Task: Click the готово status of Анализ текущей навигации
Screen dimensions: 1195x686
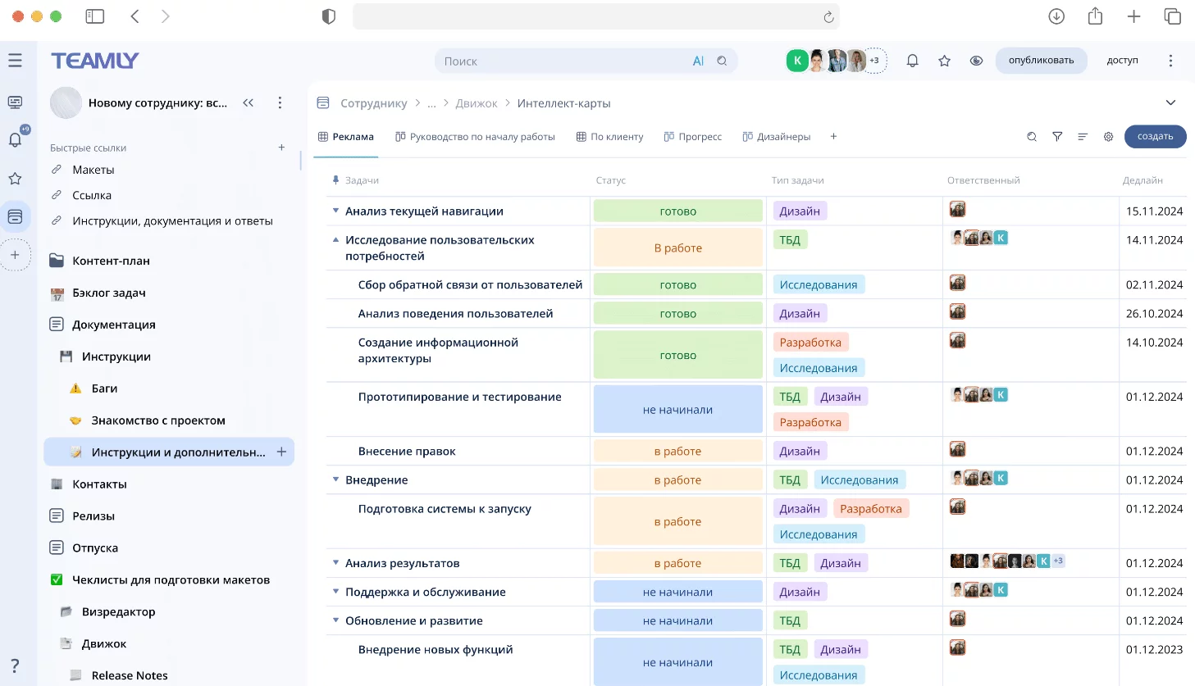Action: click(677, 211)
